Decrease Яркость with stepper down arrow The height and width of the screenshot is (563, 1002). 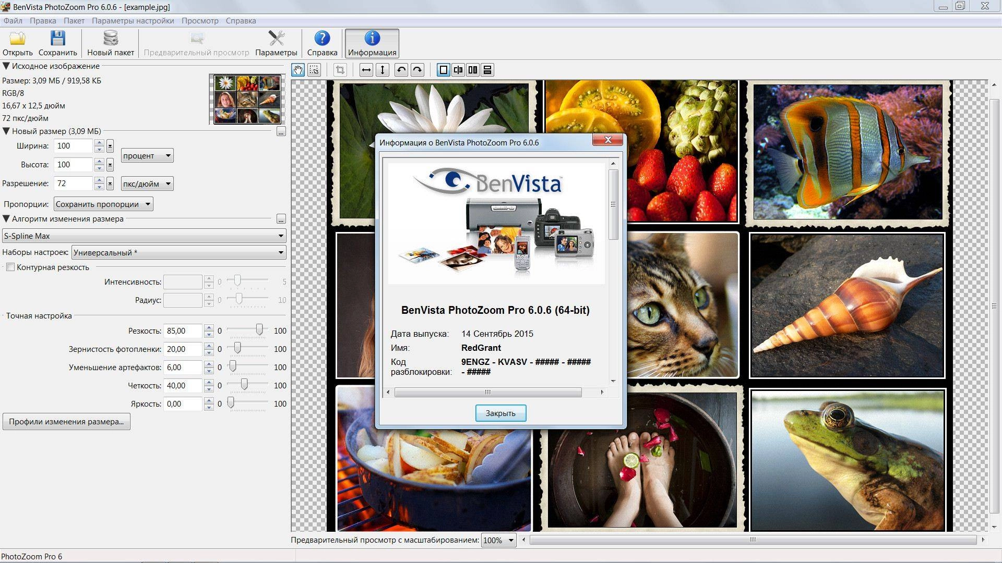point(209,407)
